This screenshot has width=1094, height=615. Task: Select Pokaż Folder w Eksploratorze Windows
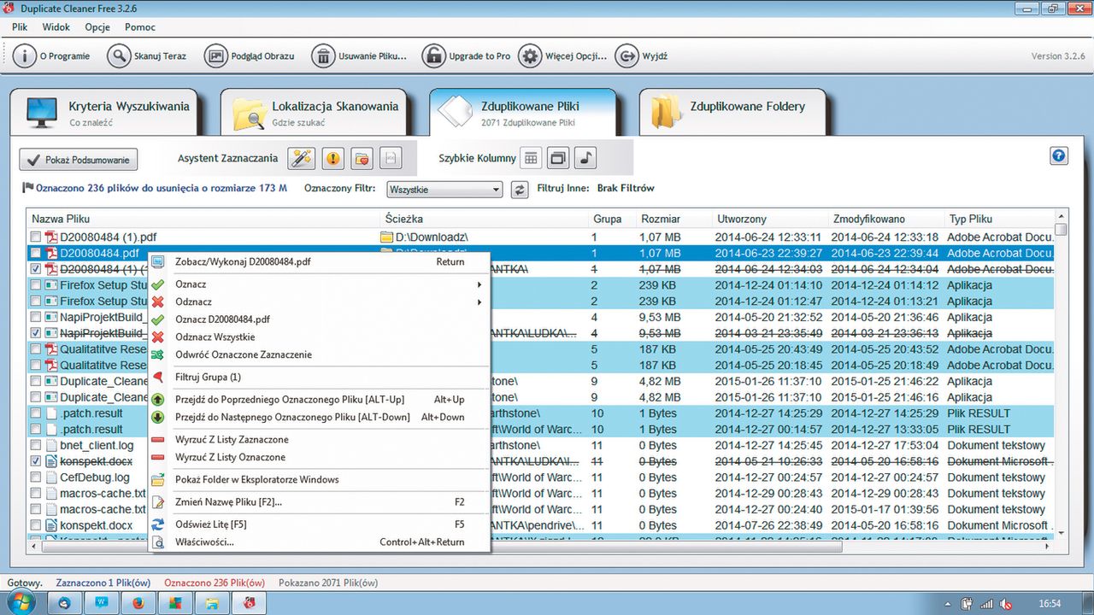(x=256, y=480)
